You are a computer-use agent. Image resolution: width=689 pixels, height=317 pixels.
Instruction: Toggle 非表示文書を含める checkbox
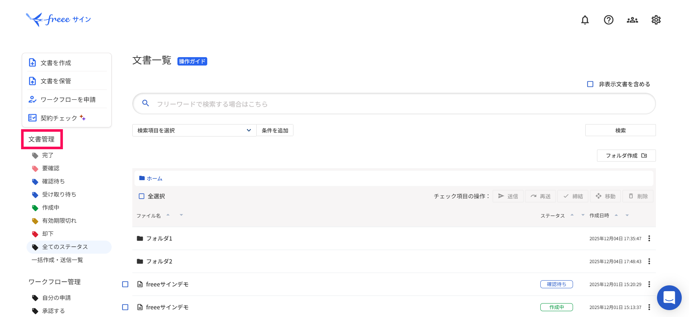(x=590, y=84)
